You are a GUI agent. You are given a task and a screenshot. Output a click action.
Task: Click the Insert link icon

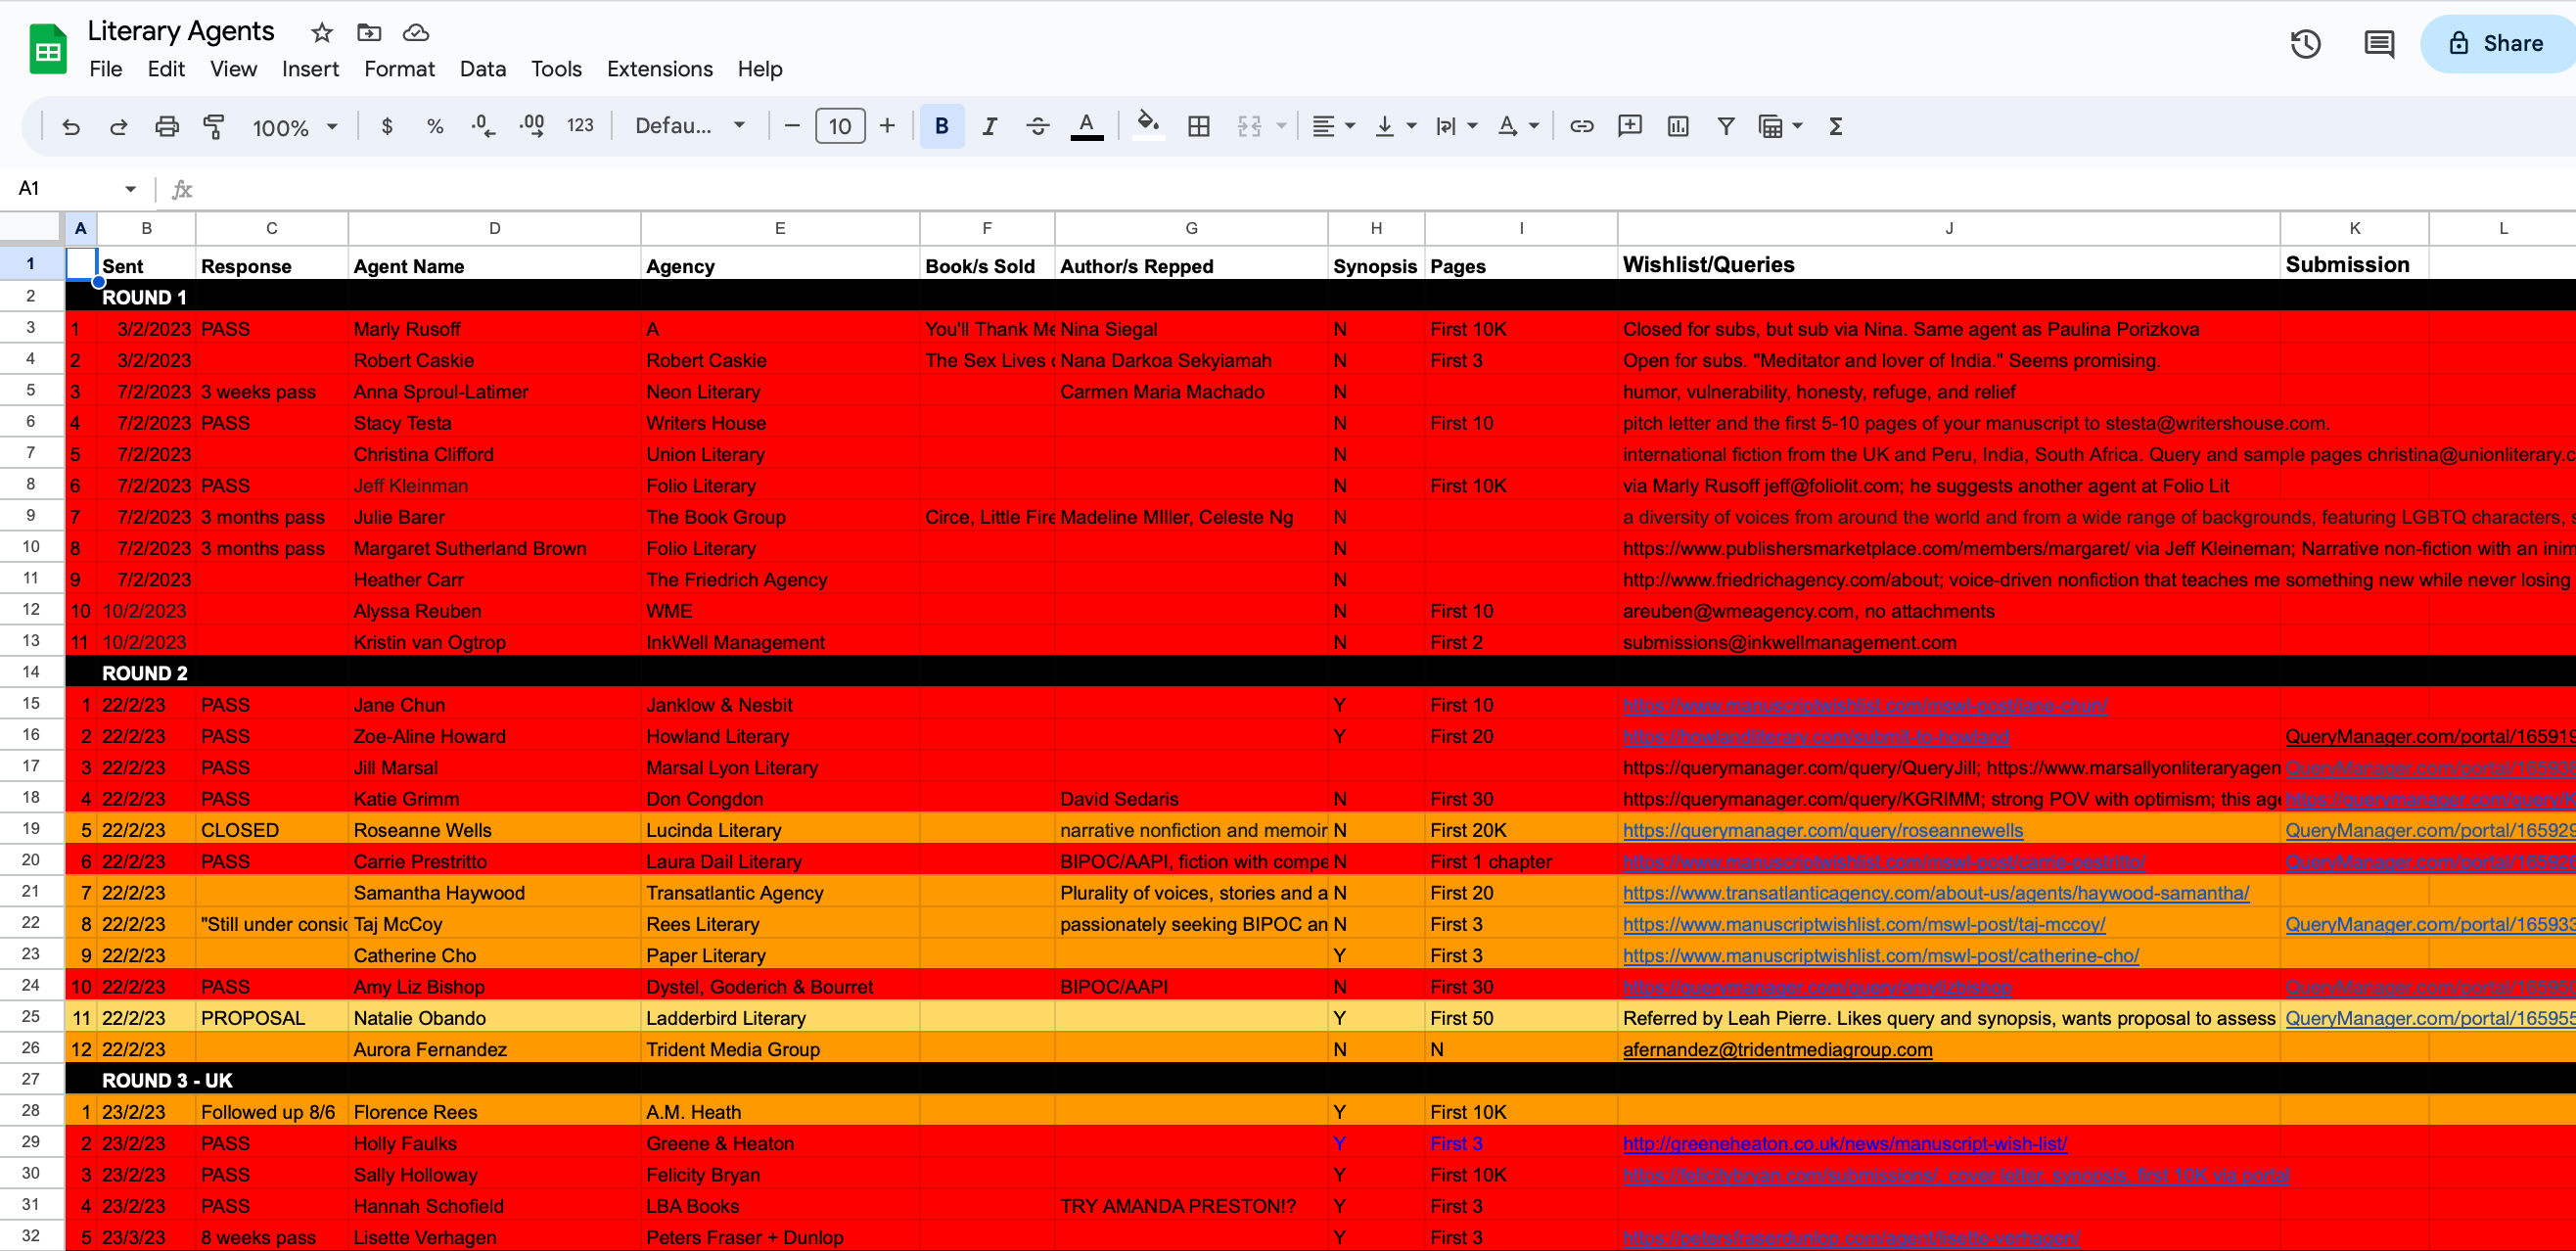pos(1581,127)
